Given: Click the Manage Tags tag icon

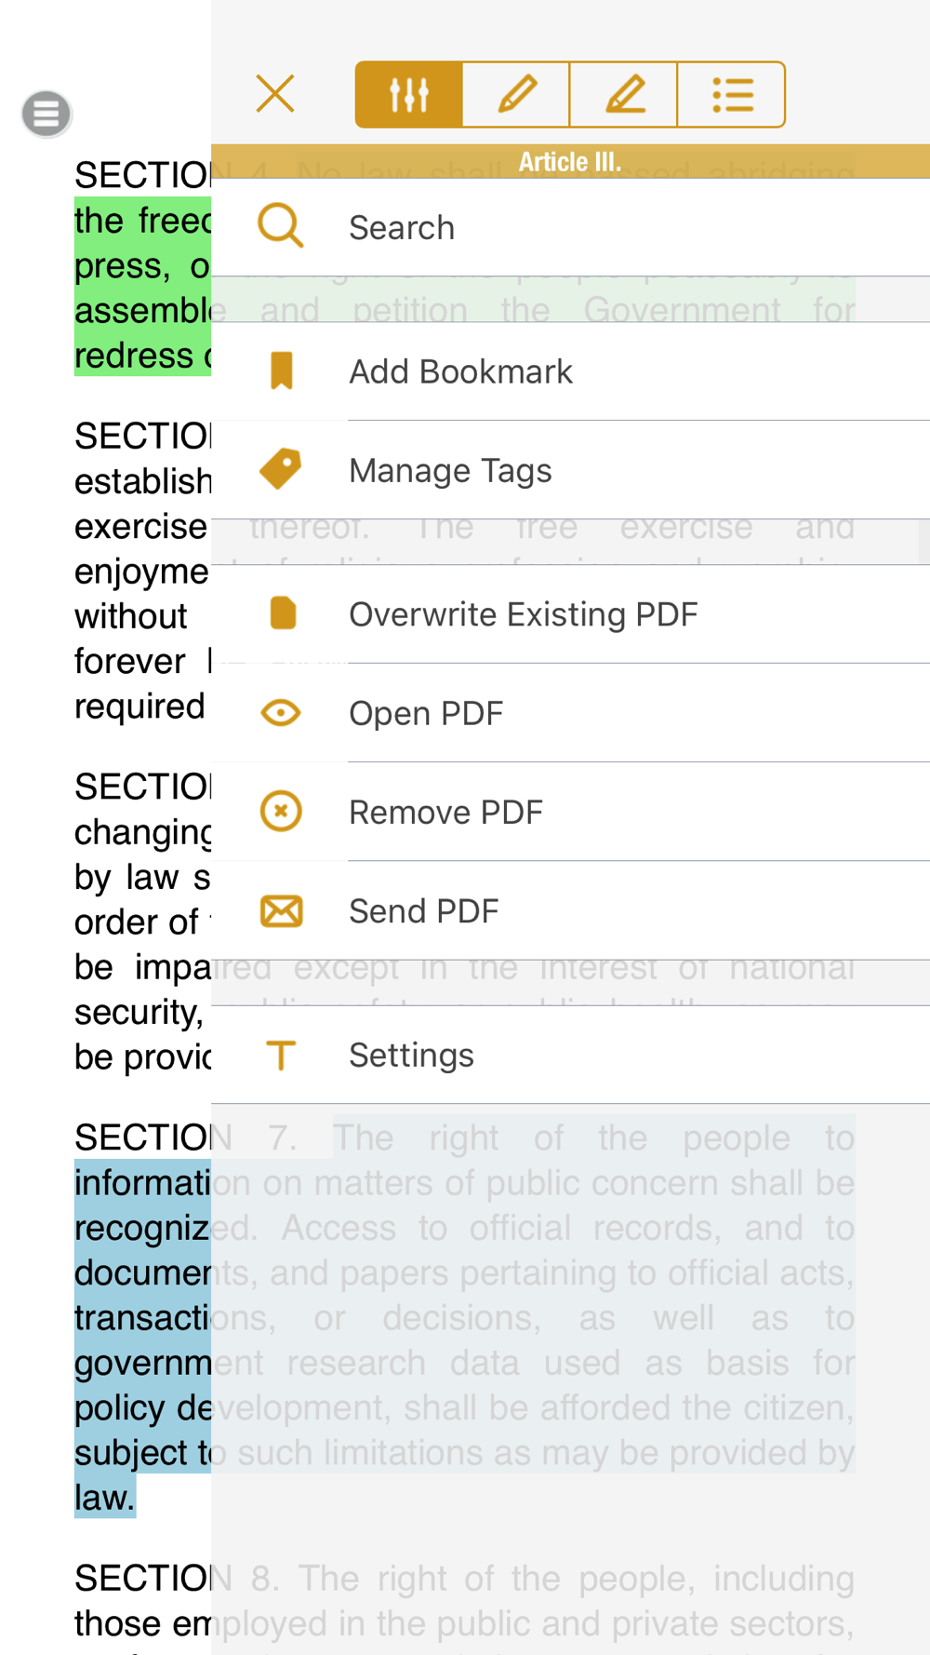Looking at the screenshot, I should (x=281, y=468).
